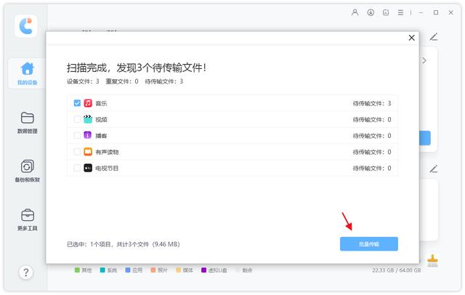Tick the 视频 checkbox
Image resolution: width=465 pixels, height=295 pixels.
coord(77,119)
